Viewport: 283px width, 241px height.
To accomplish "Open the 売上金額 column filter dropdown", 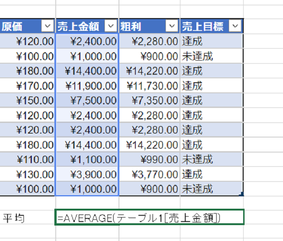I will point(111,27).
